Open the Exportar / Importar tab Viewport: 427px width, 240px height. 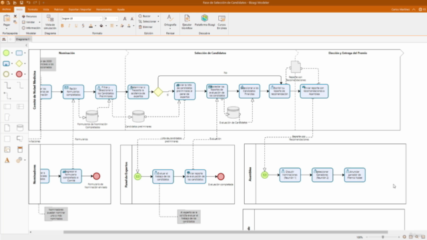[80, 9]
